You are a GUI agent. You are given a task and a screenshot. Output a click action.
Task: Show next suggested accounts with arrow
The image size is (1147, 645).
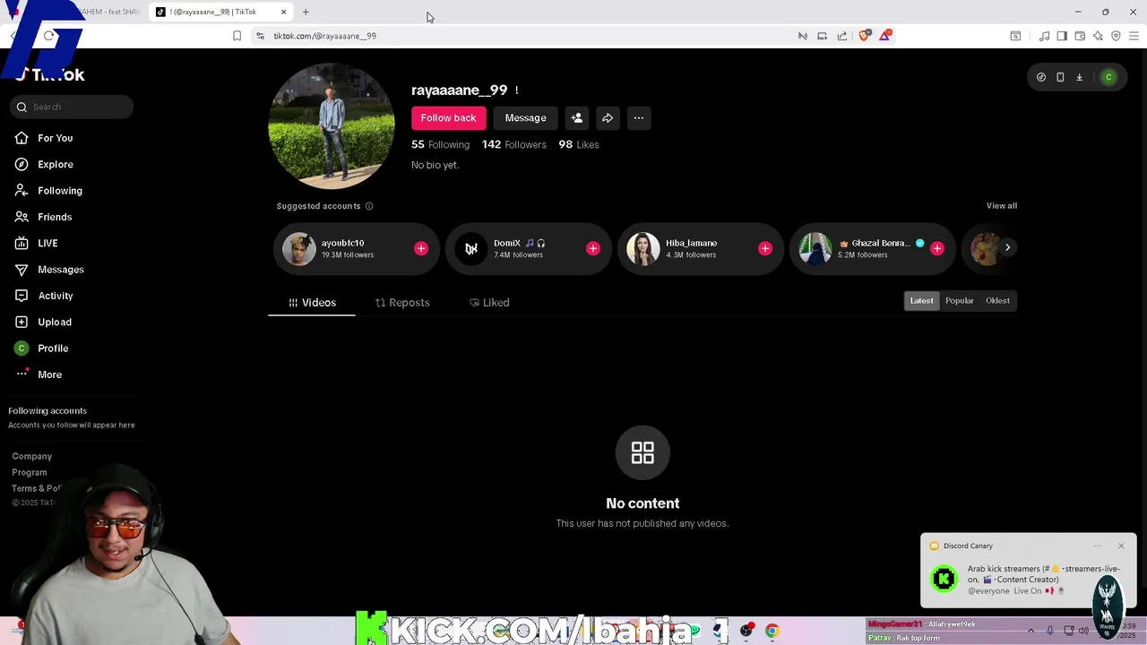pyautogui.click(x=1007, y=247)
